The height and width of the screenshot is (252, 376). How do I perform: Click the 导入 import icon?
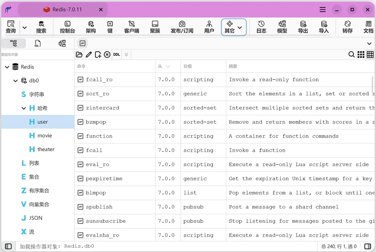(x=324, y=27)
